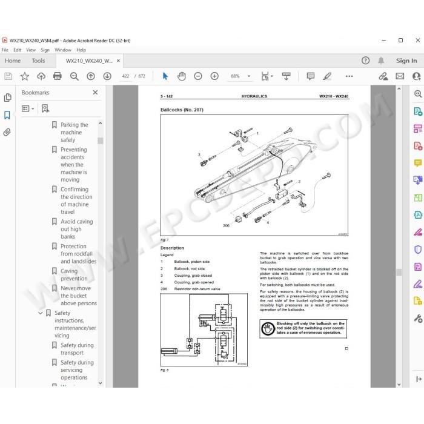Toggle scrolling mode icon
Viewport: 424px width, 424px height.
point(286,76)
